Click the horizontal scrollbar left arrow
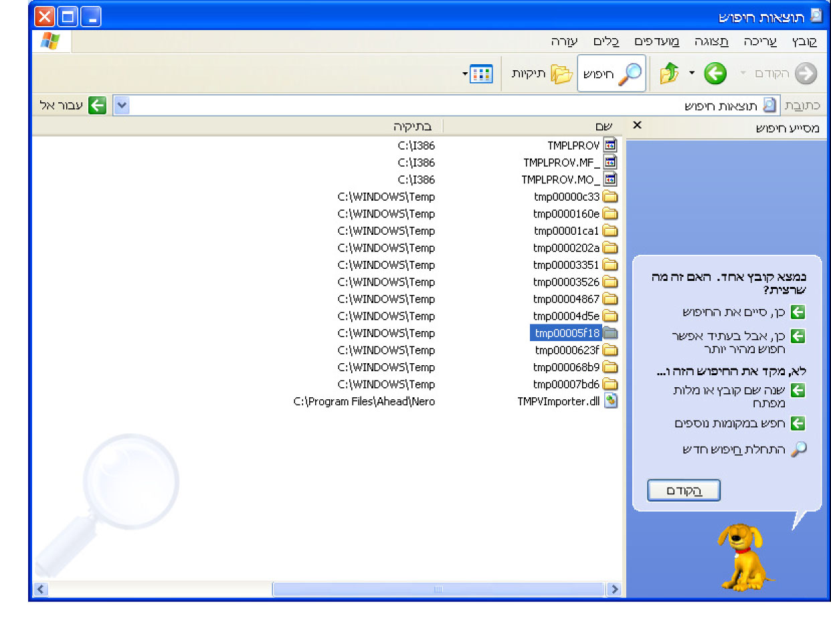Screen dimensions: 831x618 40,589
